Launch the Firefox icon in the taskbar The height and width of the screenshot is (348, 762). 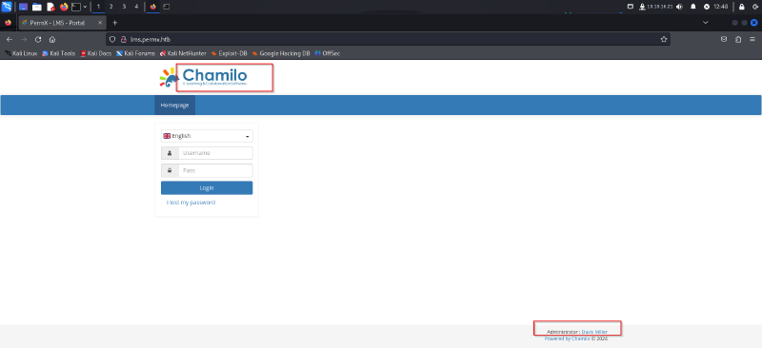tap(64, 7)
